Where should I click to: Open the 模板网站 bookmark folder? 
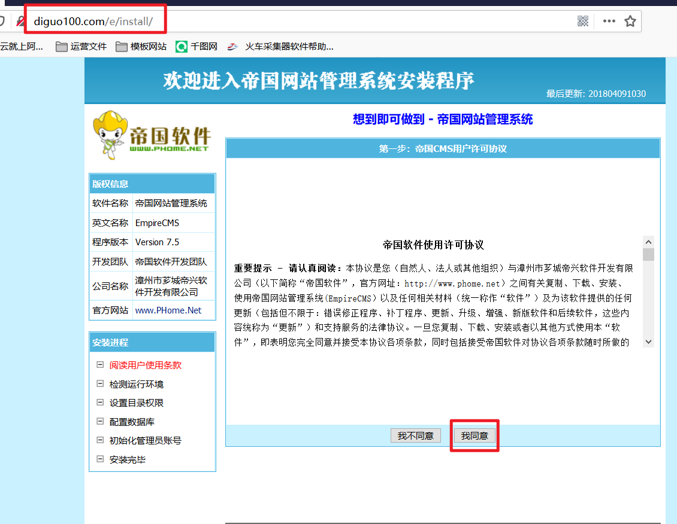click(141, 47)
